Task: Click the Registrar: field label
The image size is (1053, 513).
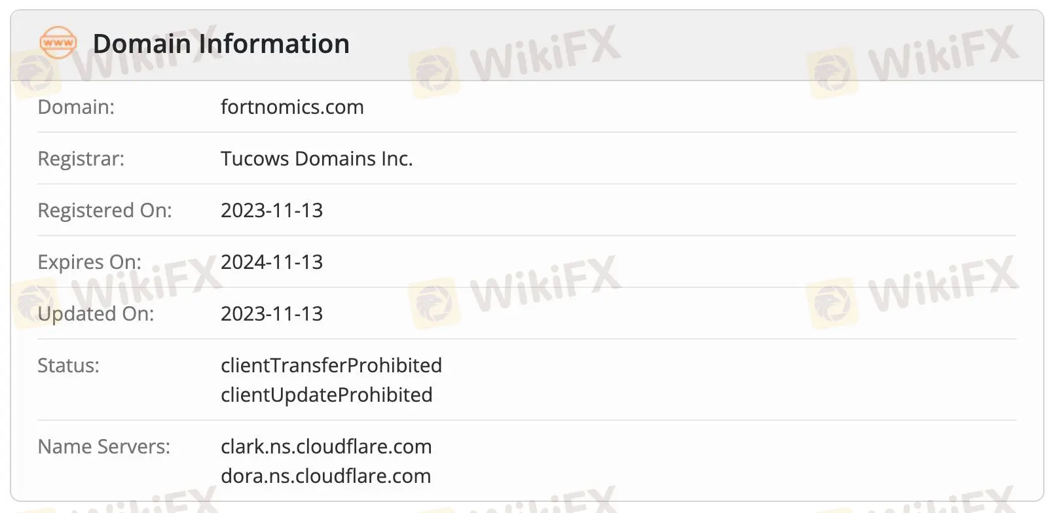Action: click(81, 158)
